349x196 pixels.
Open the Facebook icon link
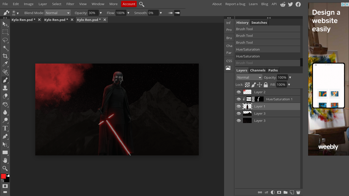click(x=298, y=4)
